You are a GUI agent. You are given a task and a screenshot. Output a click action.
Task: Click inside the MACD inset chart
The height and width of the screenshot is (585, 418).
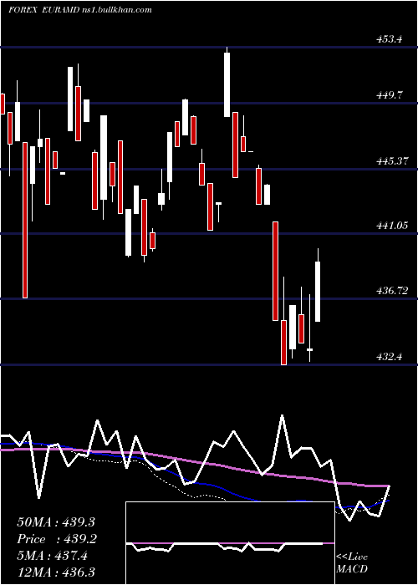[230, 543]
